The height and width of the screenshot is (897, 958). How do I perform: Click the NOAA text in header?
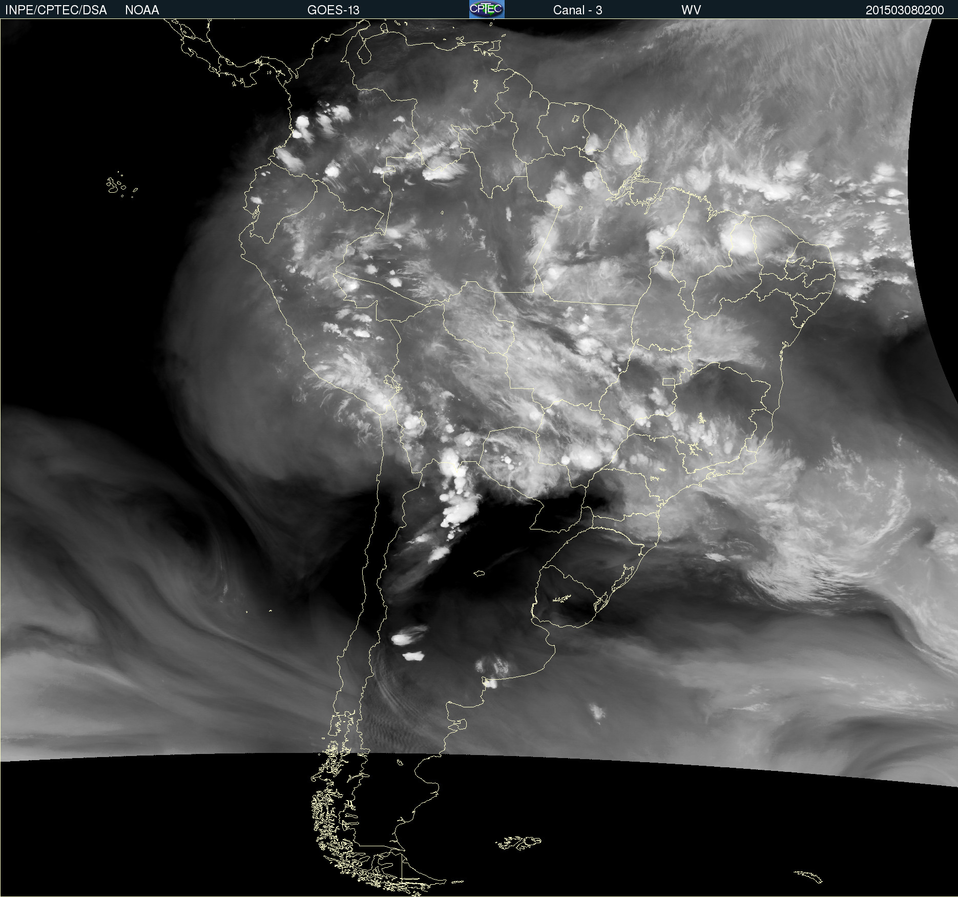tap(142, 10)
